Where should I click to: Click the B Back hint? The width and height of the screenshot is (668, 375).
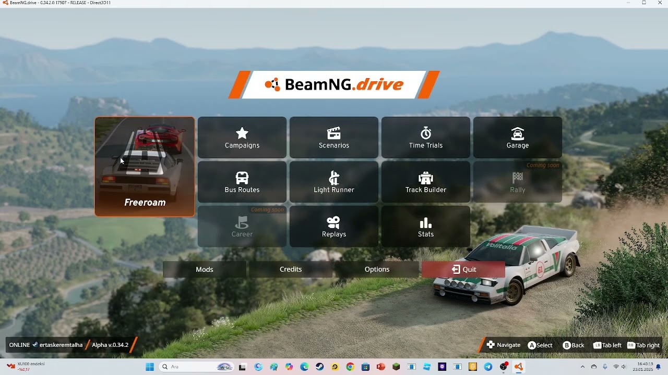click(574, 345)
